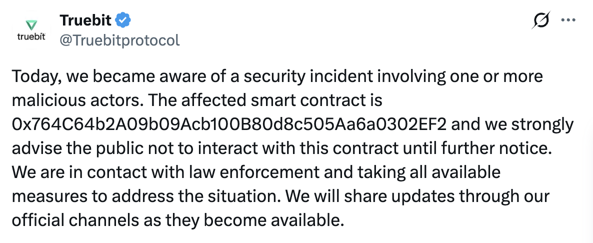Screen dimensions: 593x243
Task: Click the blue verified checkmark badge
Action: pos(123,20)
